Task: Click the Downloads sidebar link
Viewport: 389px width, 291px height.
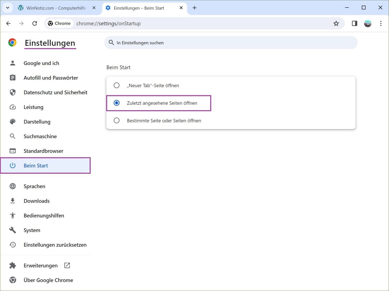Action: [37, 201]
